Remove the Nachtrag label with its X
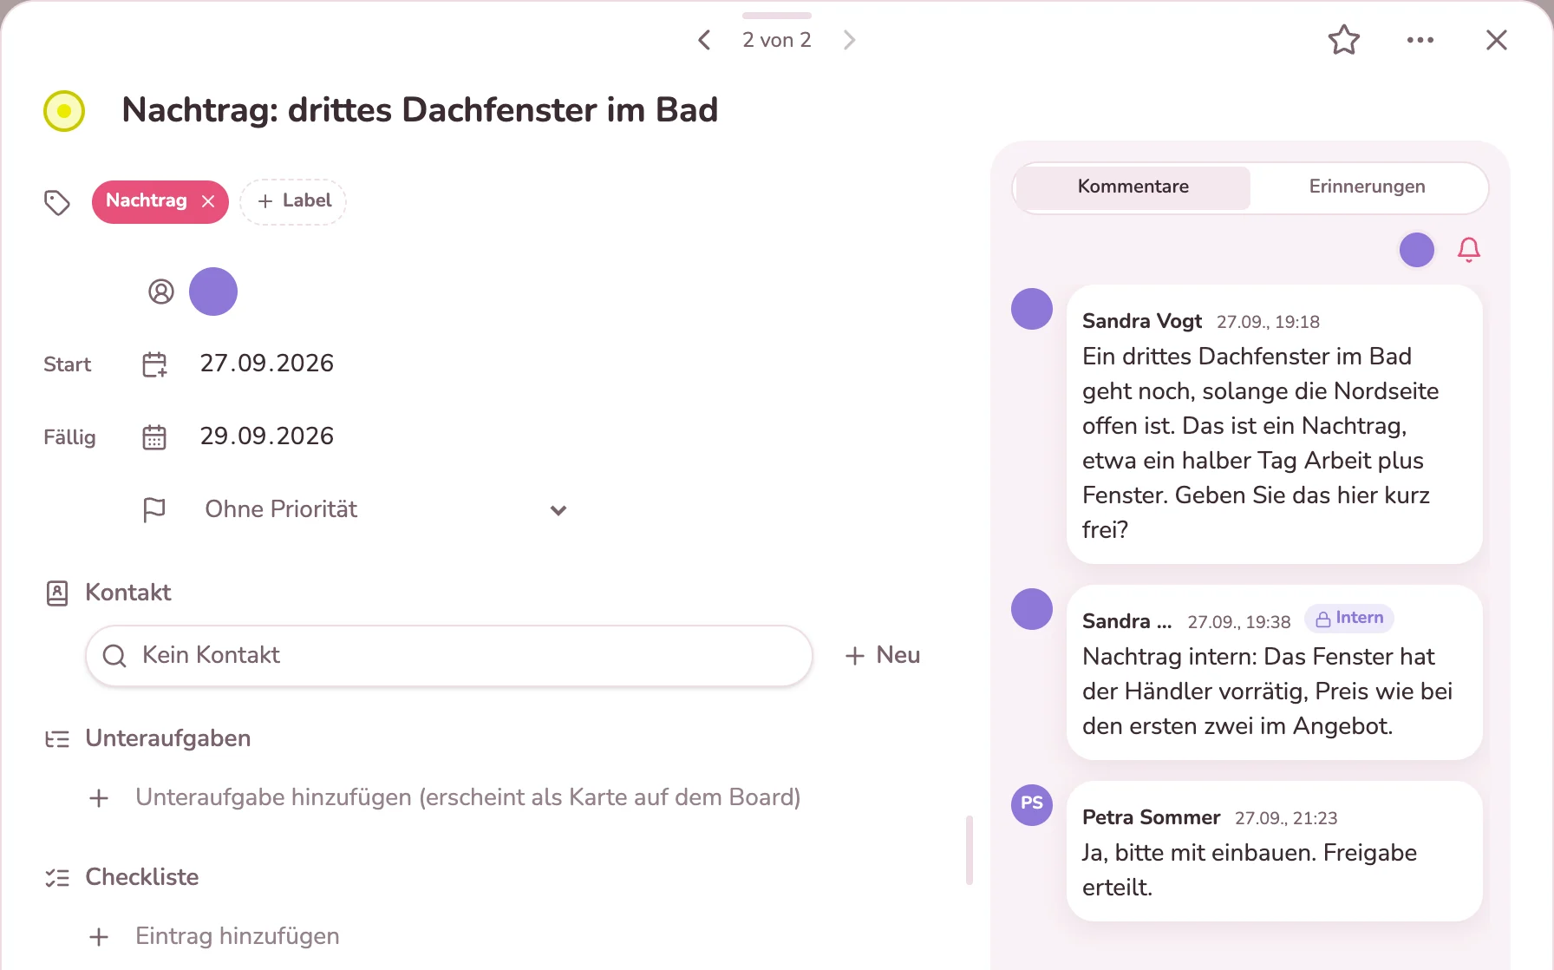Image resolution: width=1554 pixels, height=970 pixels. [x=208, y=201]
